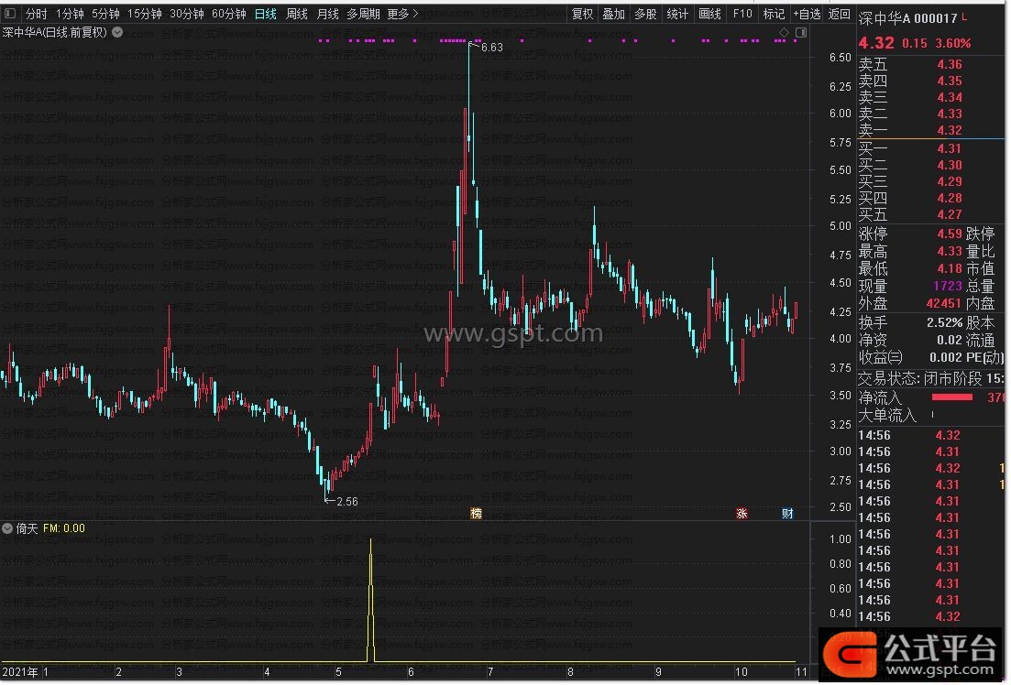Expand the 更多 more periods menu
This screenshot has width=1011, height=685.
click(x=403, y=14)
